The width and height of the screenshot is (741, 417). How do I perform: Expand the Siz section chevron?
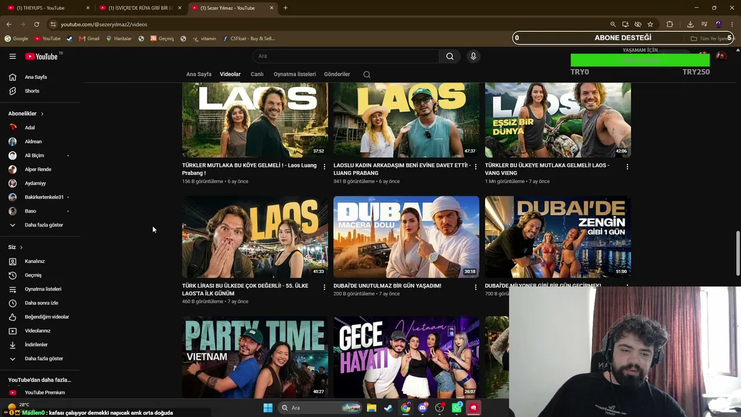[x=21, y=247]
